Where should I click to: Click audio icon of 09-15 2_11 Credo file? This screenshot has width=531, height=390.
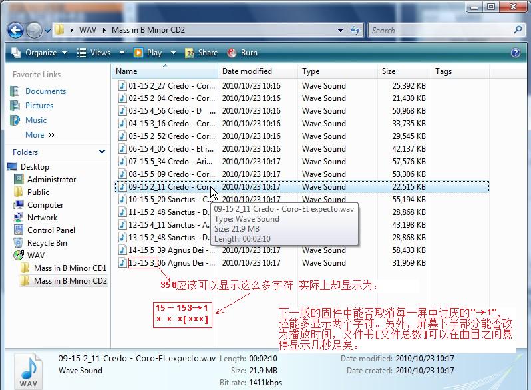coord(122,187)
